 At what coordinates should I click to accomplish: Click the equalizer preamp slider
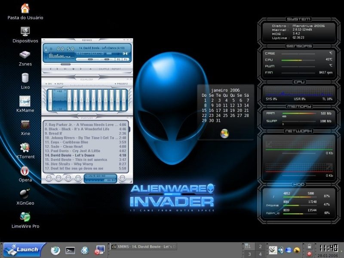(x=50, y=100)
